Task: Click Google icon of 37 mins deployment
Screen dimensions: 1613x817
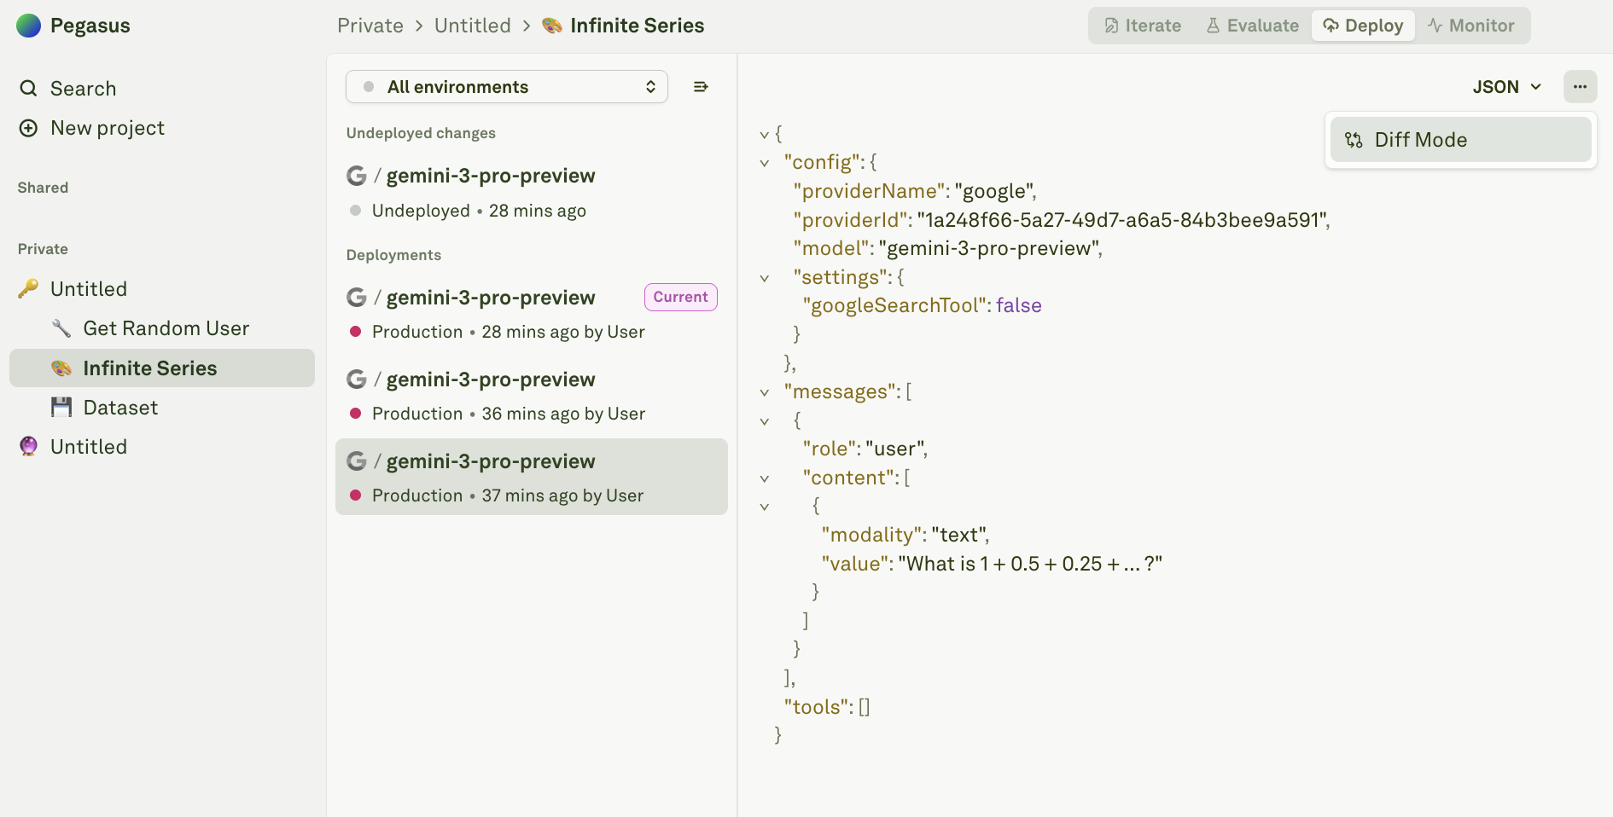Action: click(357, 461)
